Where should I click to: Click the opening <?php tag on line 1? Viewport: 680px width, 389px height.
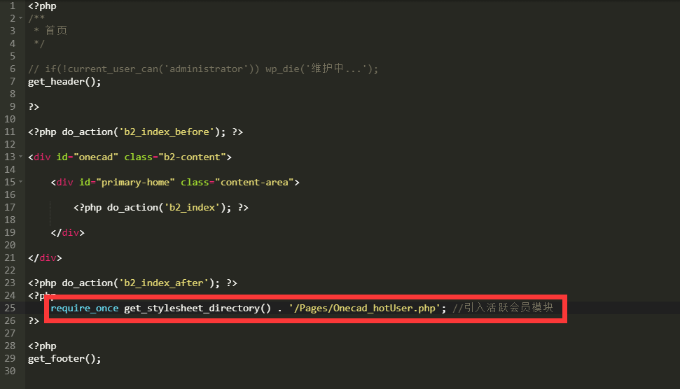pyautogui.click(x=42, y=6)
